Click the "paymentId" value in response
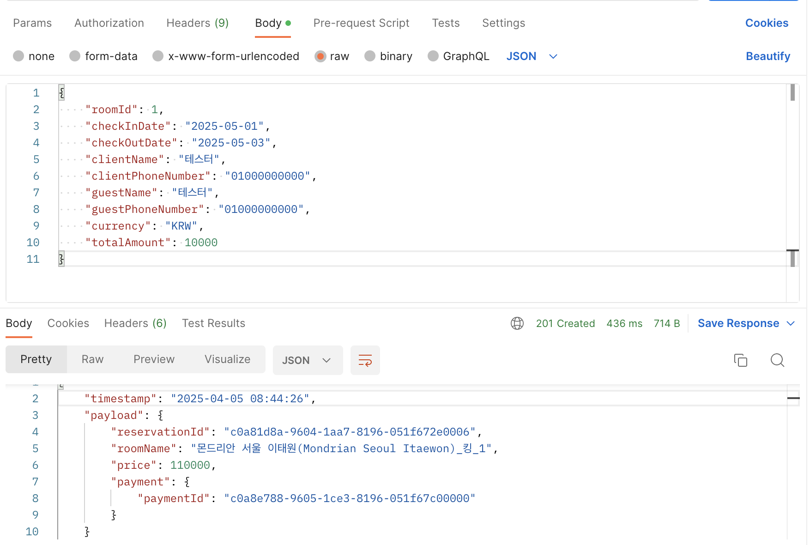The height and width of the screenshot is (545, 810). (350, 498)
